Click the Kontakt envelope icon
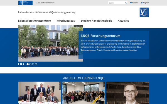This screenshot has height=104, width=167. pyautogui.click(x=131, y=3)
